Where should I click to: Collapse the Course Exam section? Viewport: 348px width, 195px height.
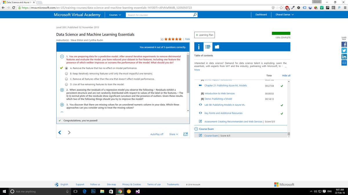click(x=196, y=129)
